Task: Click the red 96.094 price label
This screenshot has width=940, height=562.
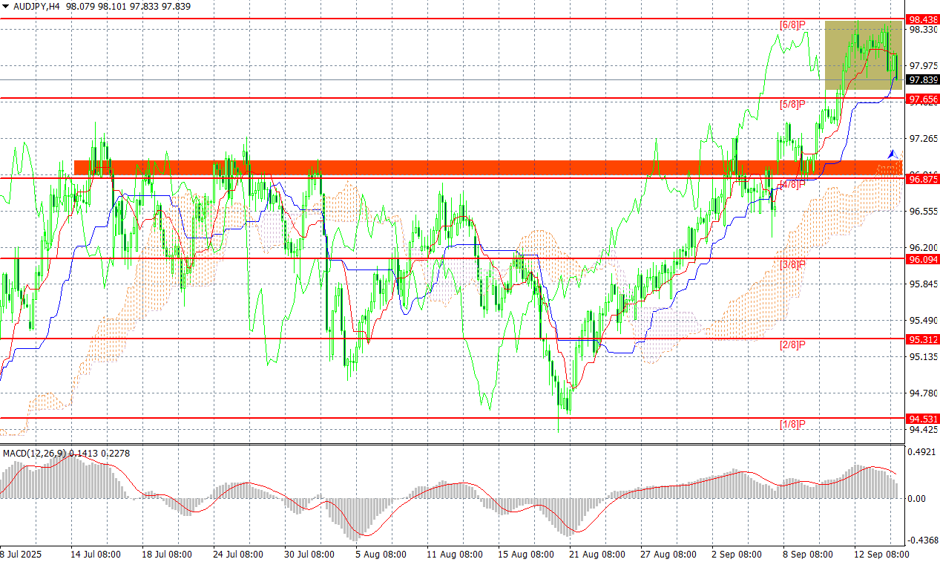Action: 922,259
